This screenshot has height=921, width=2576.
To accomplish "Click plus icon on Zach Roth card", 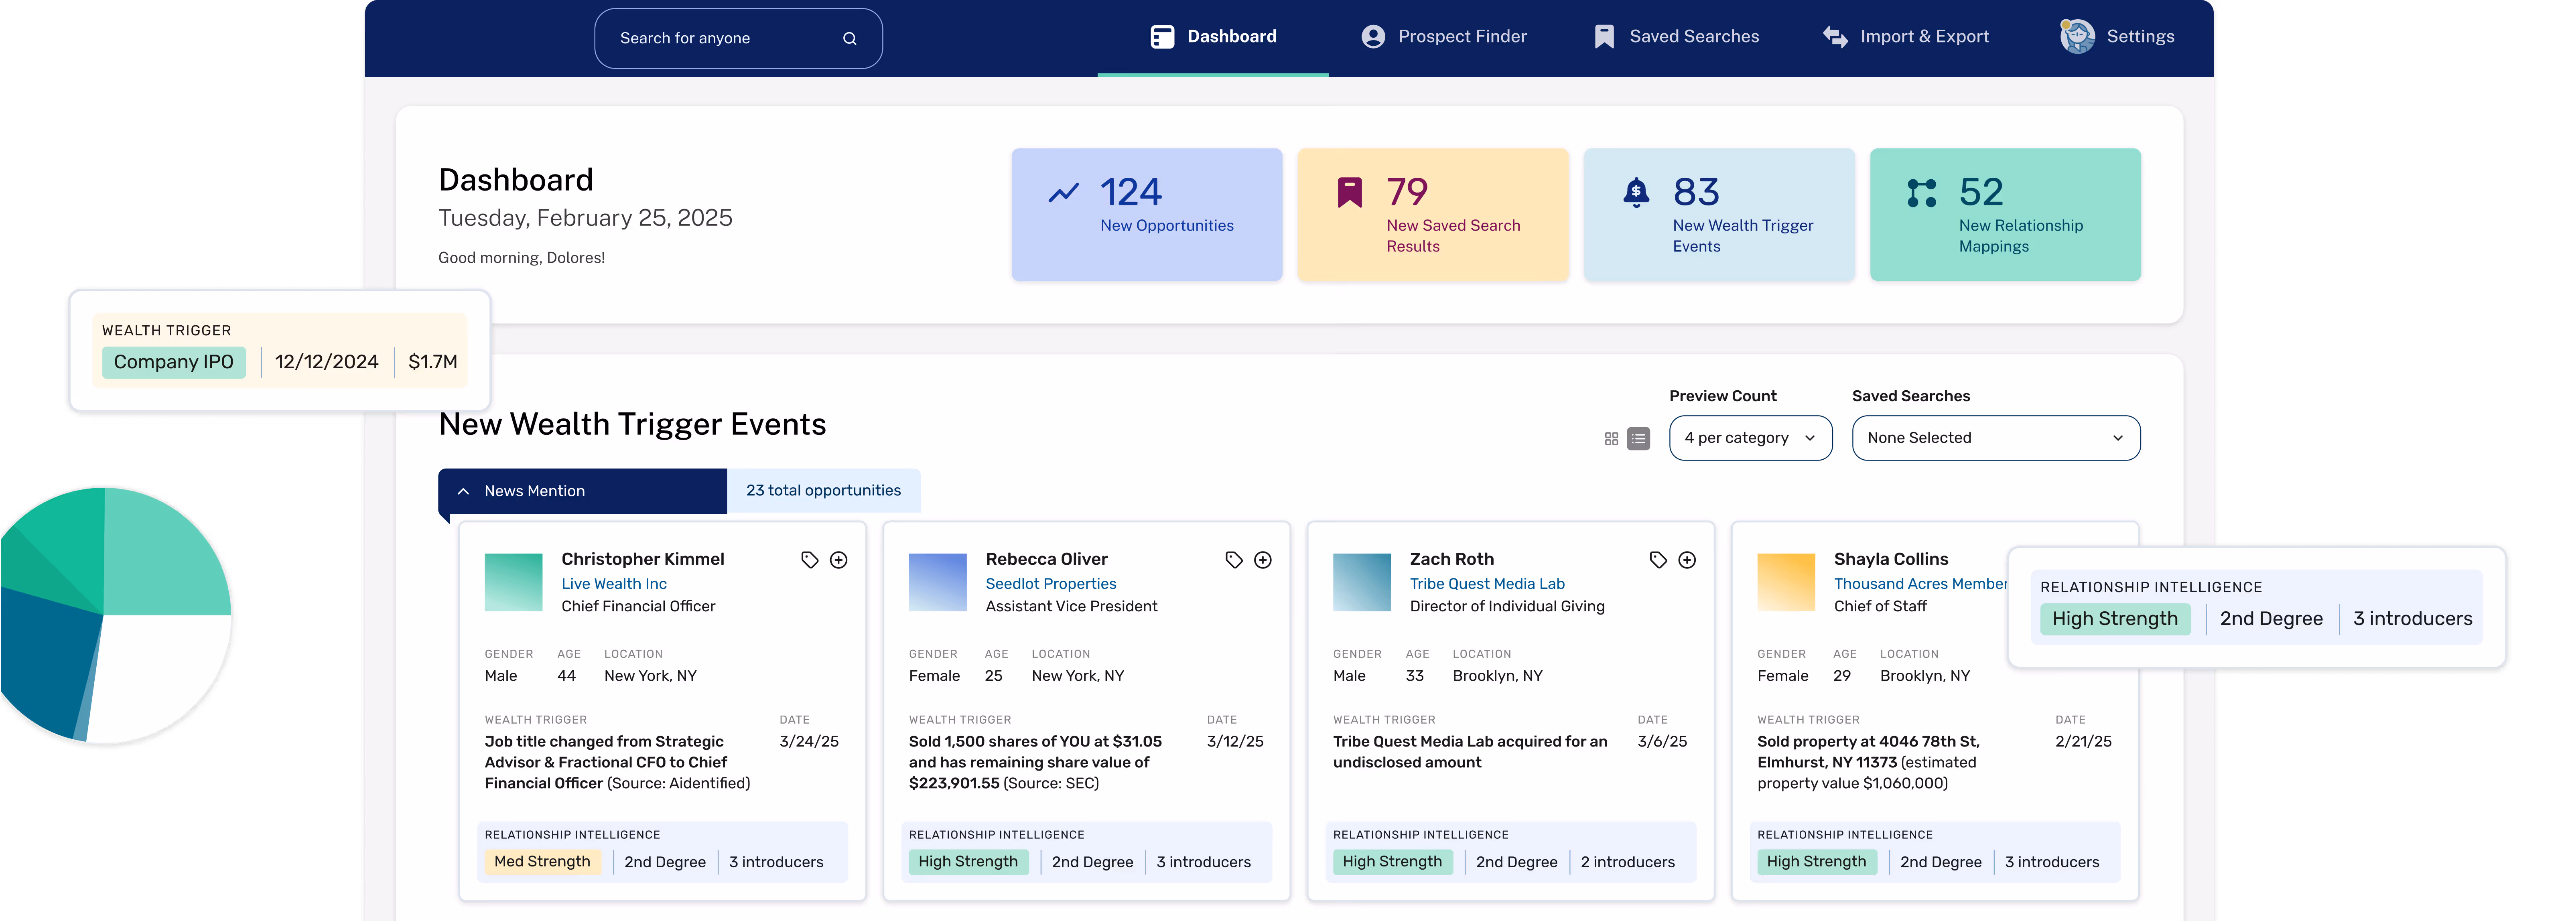I will [1686, 560].
